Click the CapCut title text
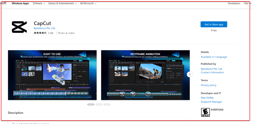 click(42, 23)
